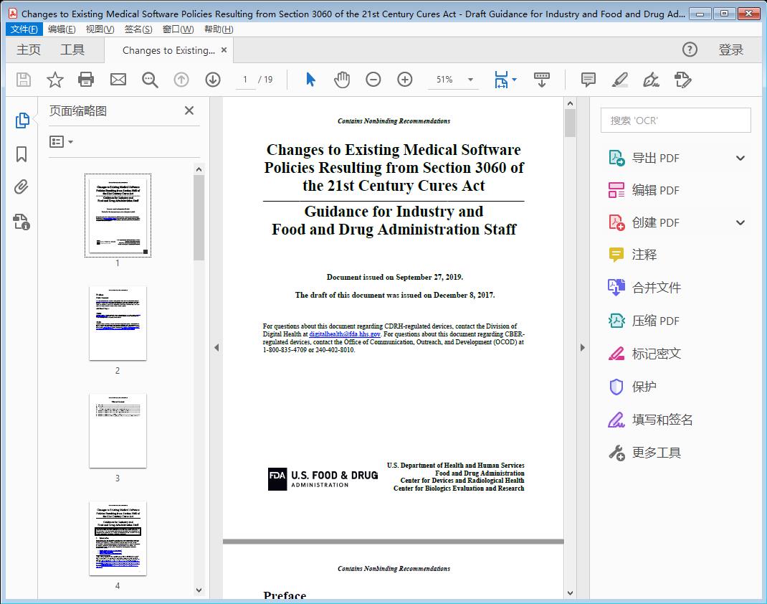Print the current PDF document
Screen dimensions: 767x604
pyautogui.click(x=86, y=80)
